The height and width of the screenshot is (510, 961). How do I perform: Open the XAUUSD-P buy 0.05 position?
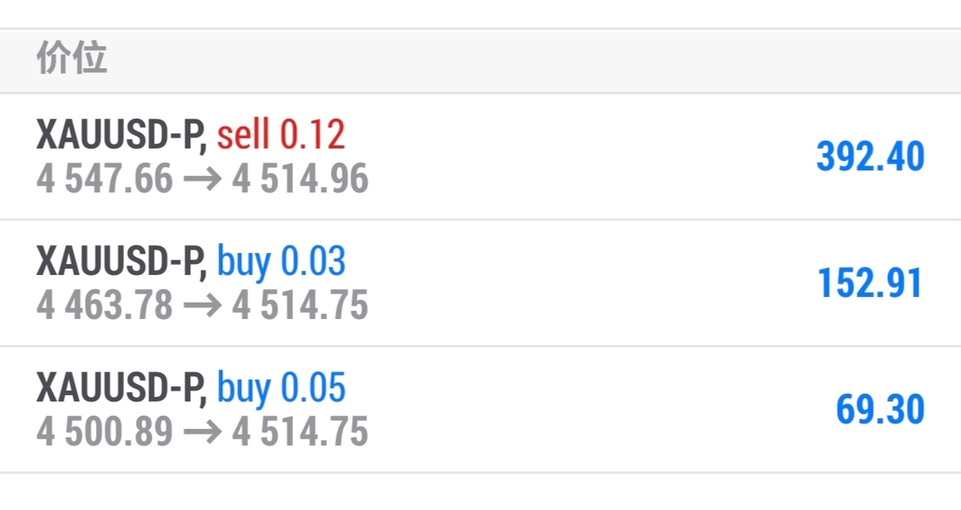pos(480,409)
